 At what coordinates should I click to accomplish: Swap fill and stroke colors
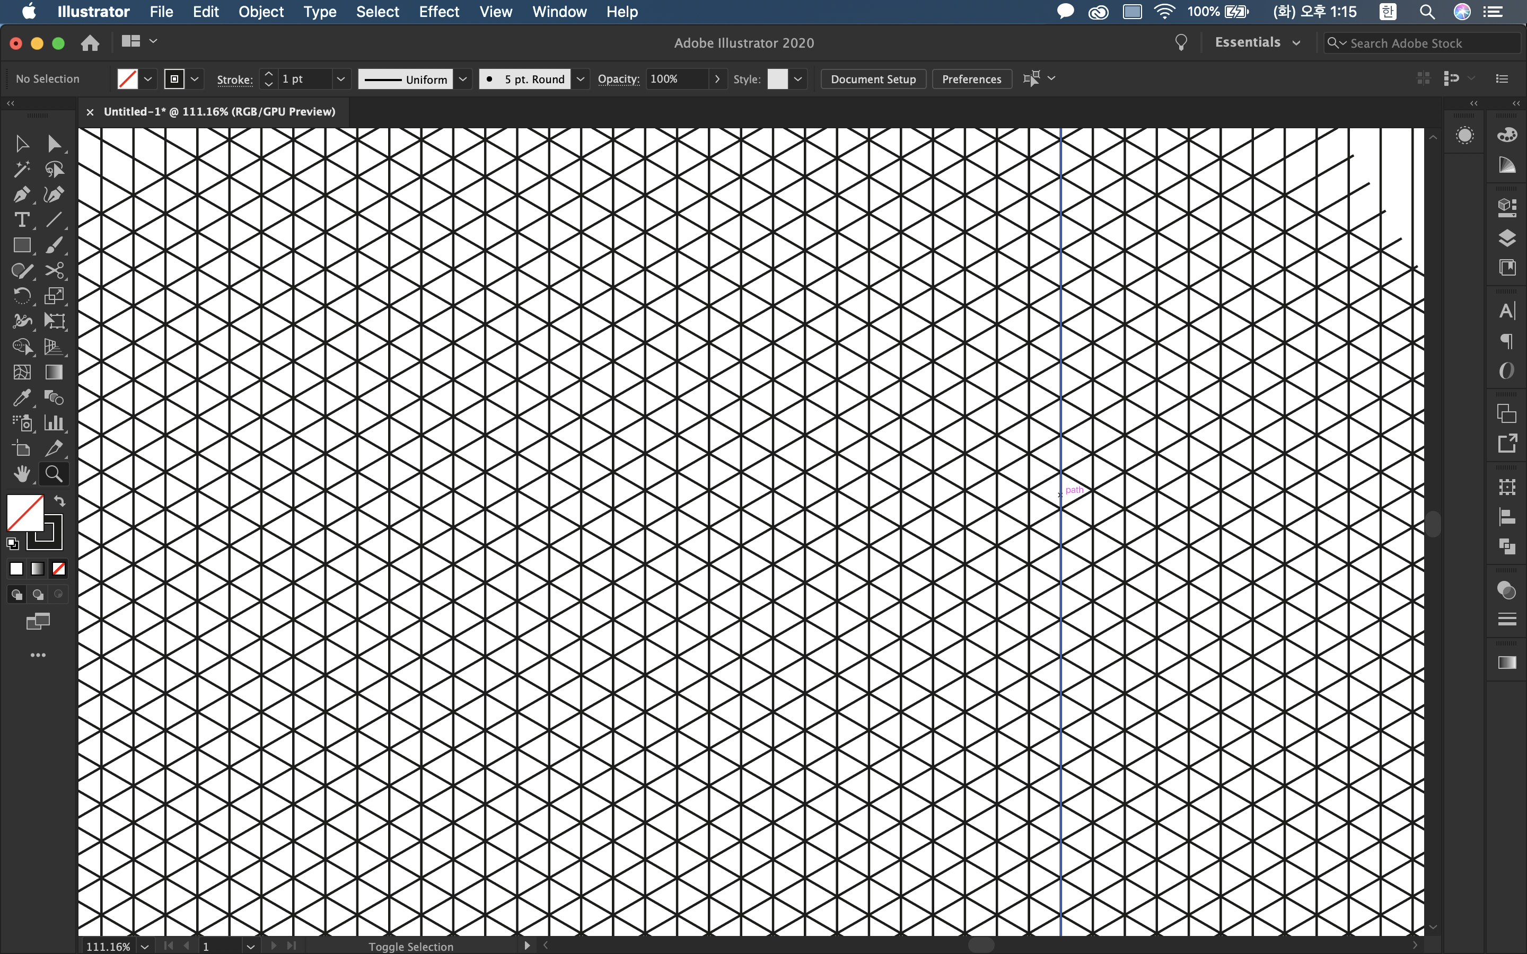(x=59, y=501)
